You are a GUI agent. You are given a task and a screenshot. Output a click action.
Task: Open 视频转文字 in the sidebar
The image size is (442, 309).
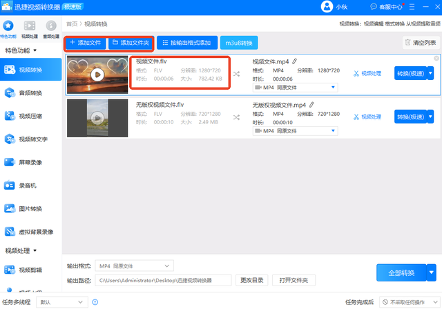(30, 139)
